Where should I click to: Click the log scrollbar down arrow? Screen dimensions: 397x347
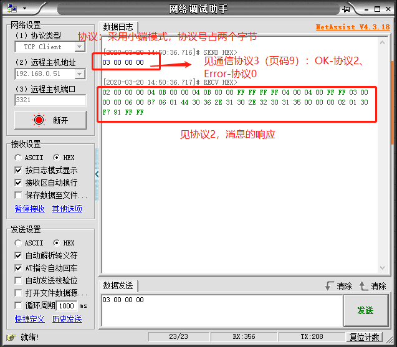(x=382, y=268)
